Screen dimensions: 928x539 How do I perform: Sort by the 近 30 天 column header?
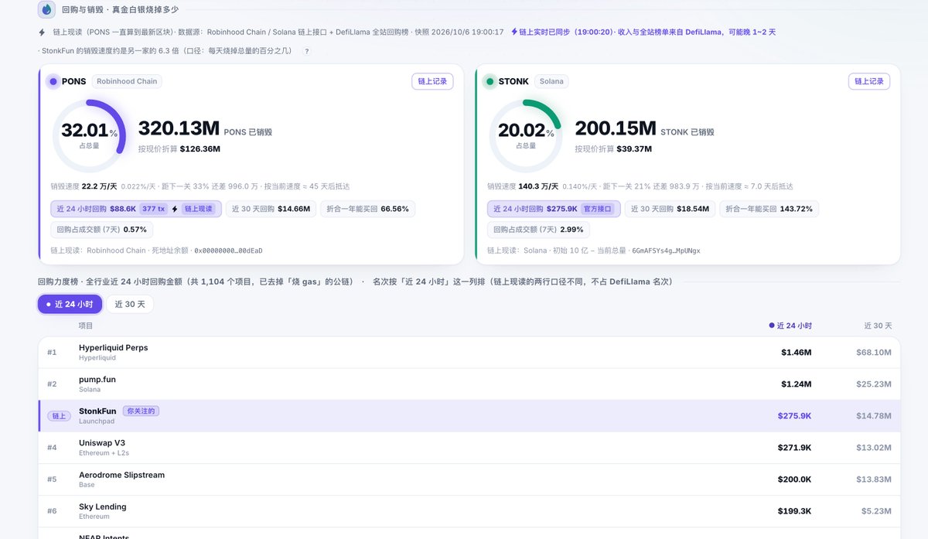tap(878, 326)
